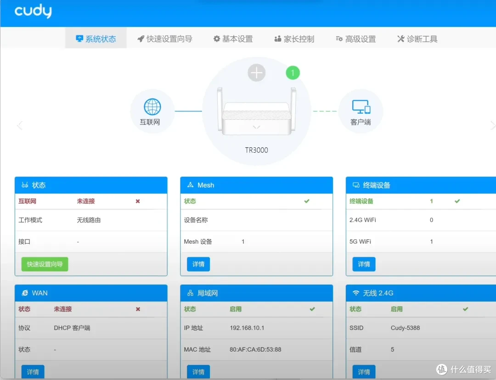The image size is (496, 380).
Task: Click the 互联网 globe icon
Action: (x=152, y=107)
